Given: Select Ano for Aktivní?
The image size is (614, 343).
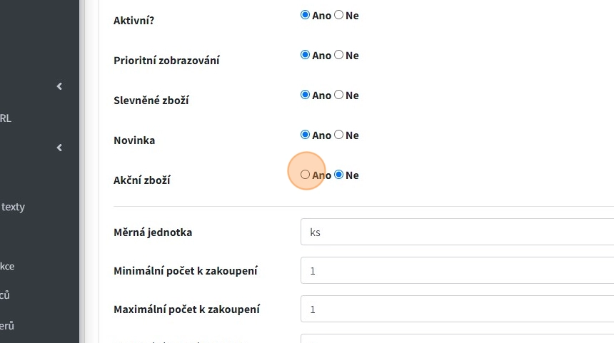Looking at the screenshot, I should point(306,15).
